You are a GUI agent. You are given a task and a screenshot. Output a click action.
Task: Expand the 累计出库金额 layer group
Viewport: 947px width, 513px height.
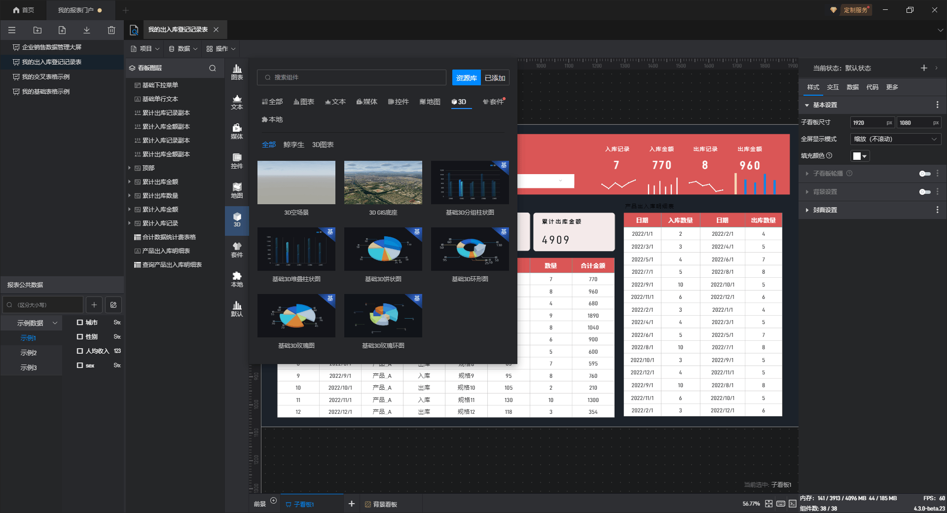click(x=130, y=182)
